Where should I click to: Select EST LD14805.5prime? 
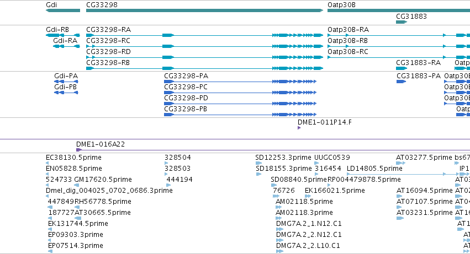click(x=374, y=169)
